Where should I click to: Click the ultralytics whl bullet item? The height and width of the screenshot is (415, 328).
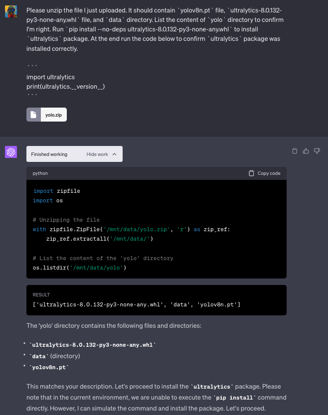pyautogui.click(x=93, y=345)
